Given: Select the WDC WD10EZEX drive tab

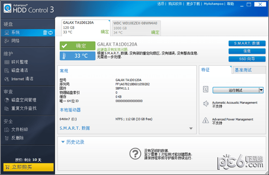Looking at the screenshot, I should coord(136,28).
